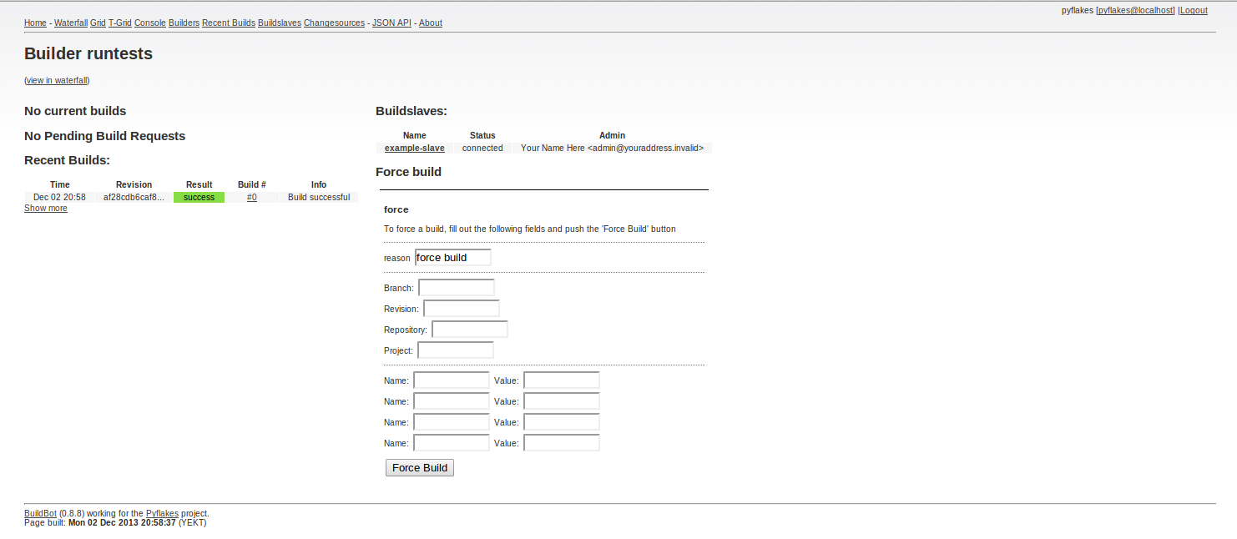Click the 'view in waterfall' link
The height and width of the screenshot is (539, 1237).
click(x=57, y=81)
